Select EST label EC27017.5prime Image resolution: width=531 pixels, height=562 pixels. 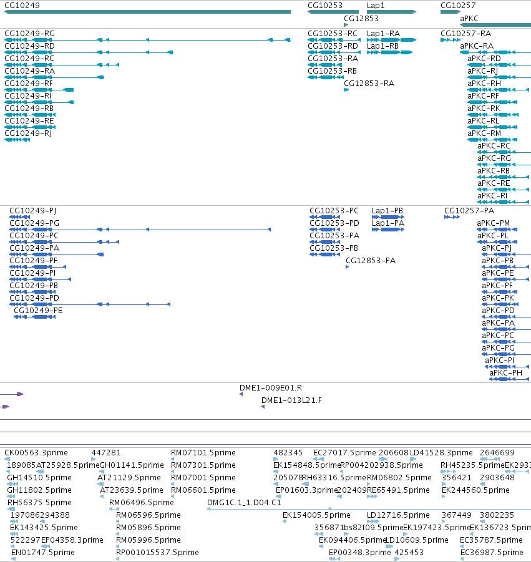click(x=344, y=453)
